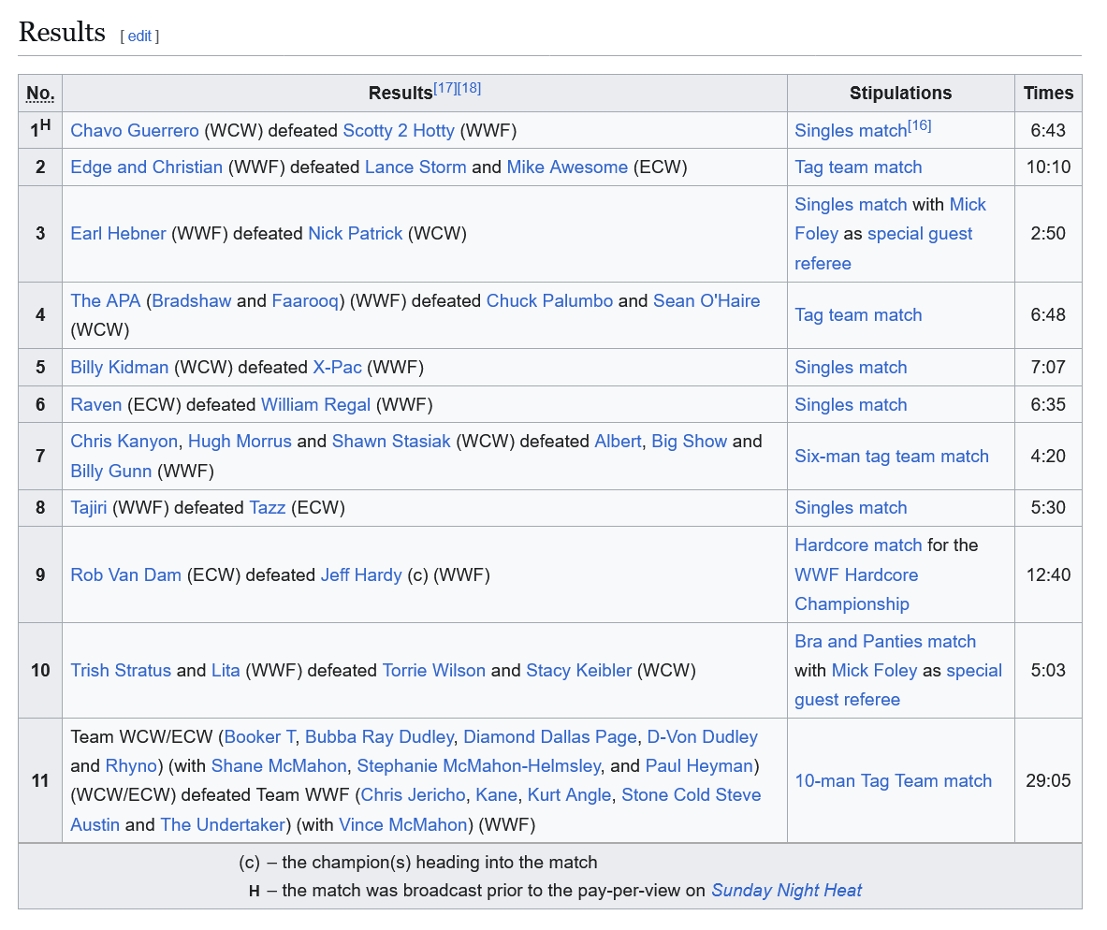Open the Sunday Night Heat link
The image size is (1107, 930).
point(786,891)
